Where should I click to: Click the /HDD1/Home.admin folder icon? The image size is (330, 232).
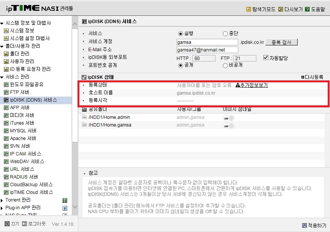tap(84, 117)
